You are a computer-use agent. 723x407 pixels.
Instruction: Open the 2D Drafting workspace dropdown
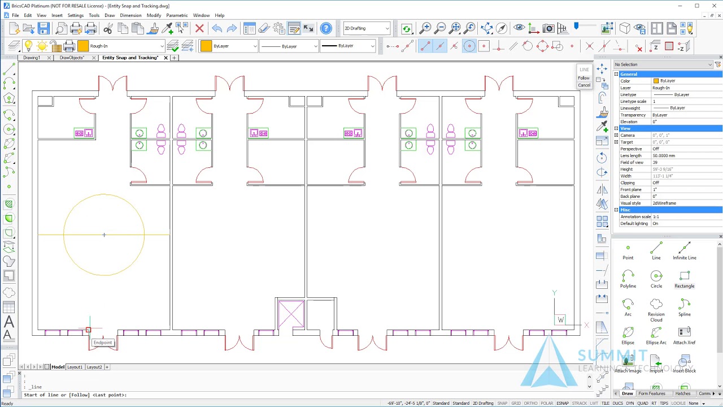click(x=367, y=28)
